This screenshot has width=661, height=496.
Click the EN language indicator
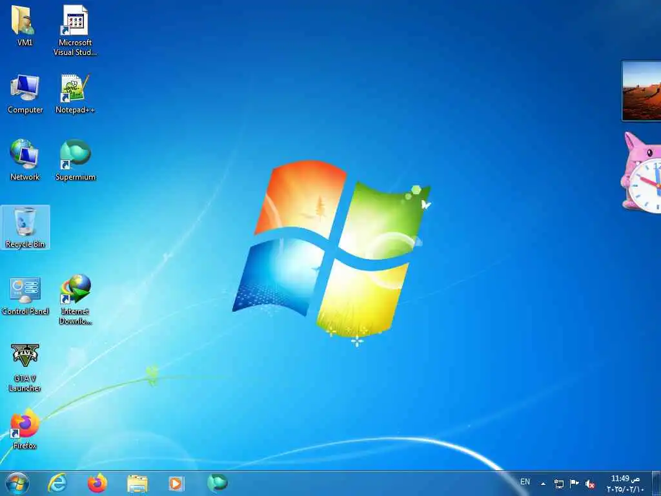(525, 482)
